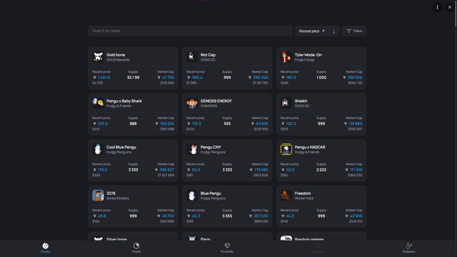This screenshot has width=457, height=257.
Task: Open the Gold bone sticker pack icon
Action: click(x=98, y=57)
